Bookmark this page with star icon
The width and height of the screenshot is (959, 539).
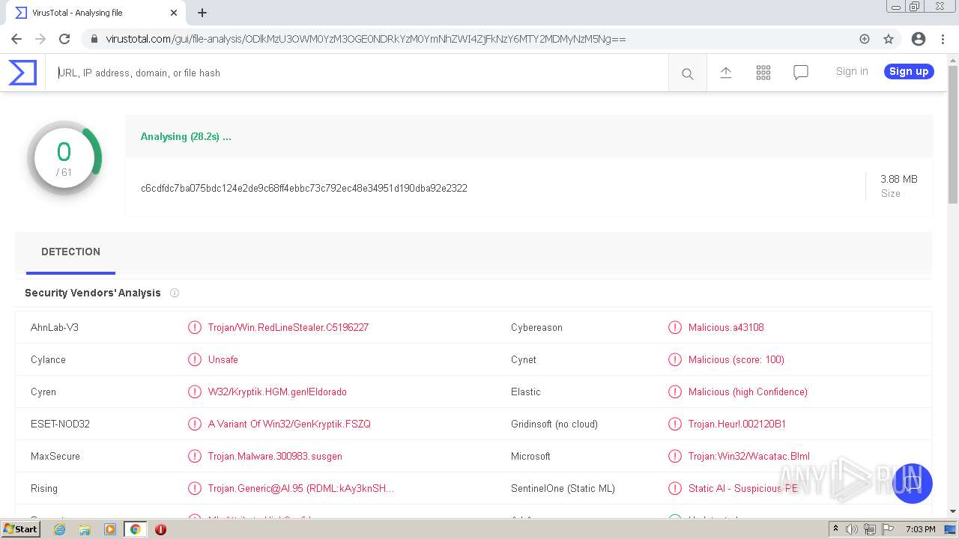(x=889, y=39)
